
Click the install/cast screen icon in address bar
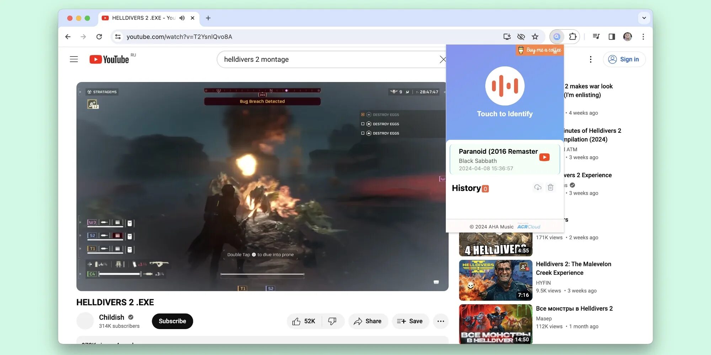pos(507,37)
